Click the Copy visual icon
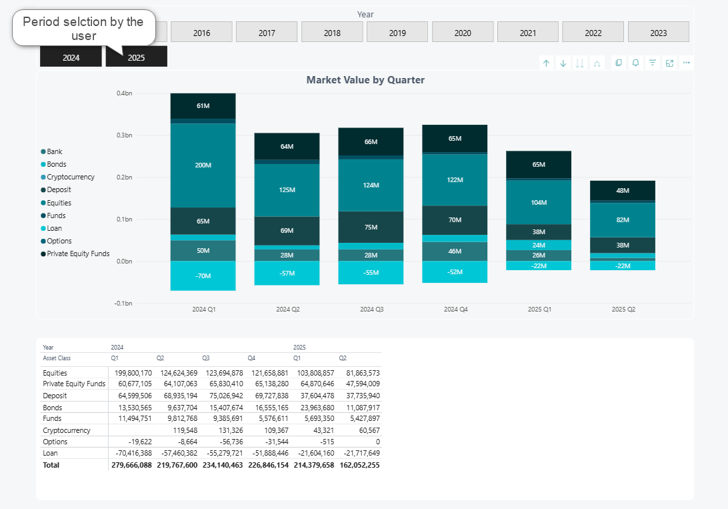This screenshot has height=509, width=728. pos(619,63)
